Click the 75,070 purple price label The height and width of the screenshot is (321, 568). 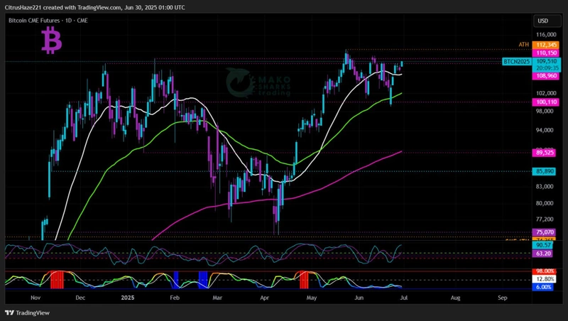tap(545, 232)
